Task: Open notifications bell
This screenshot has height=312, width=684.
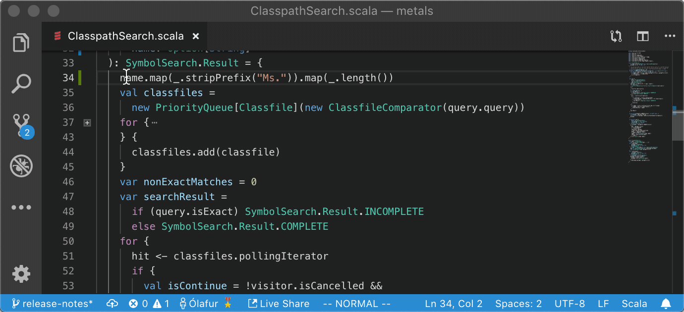Action: pos(666,304)
